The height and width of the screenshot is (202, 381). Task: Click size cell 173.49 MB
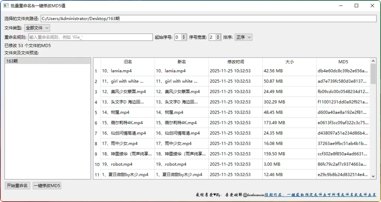289,123
